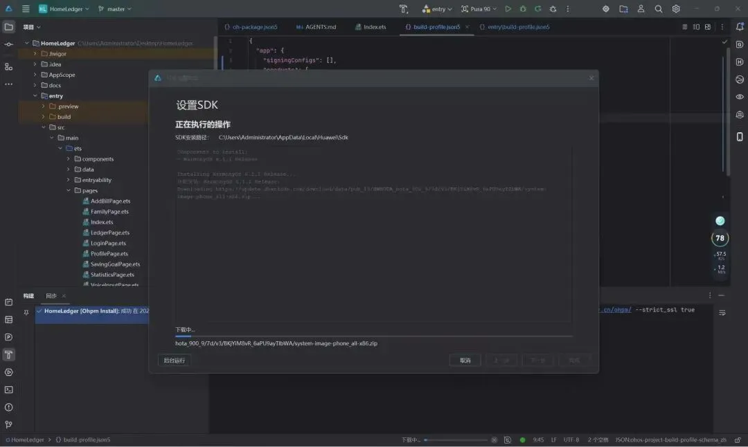Open the Project tool window icon
The width and height of the screenshot is (748, 447).
[8, 27]
